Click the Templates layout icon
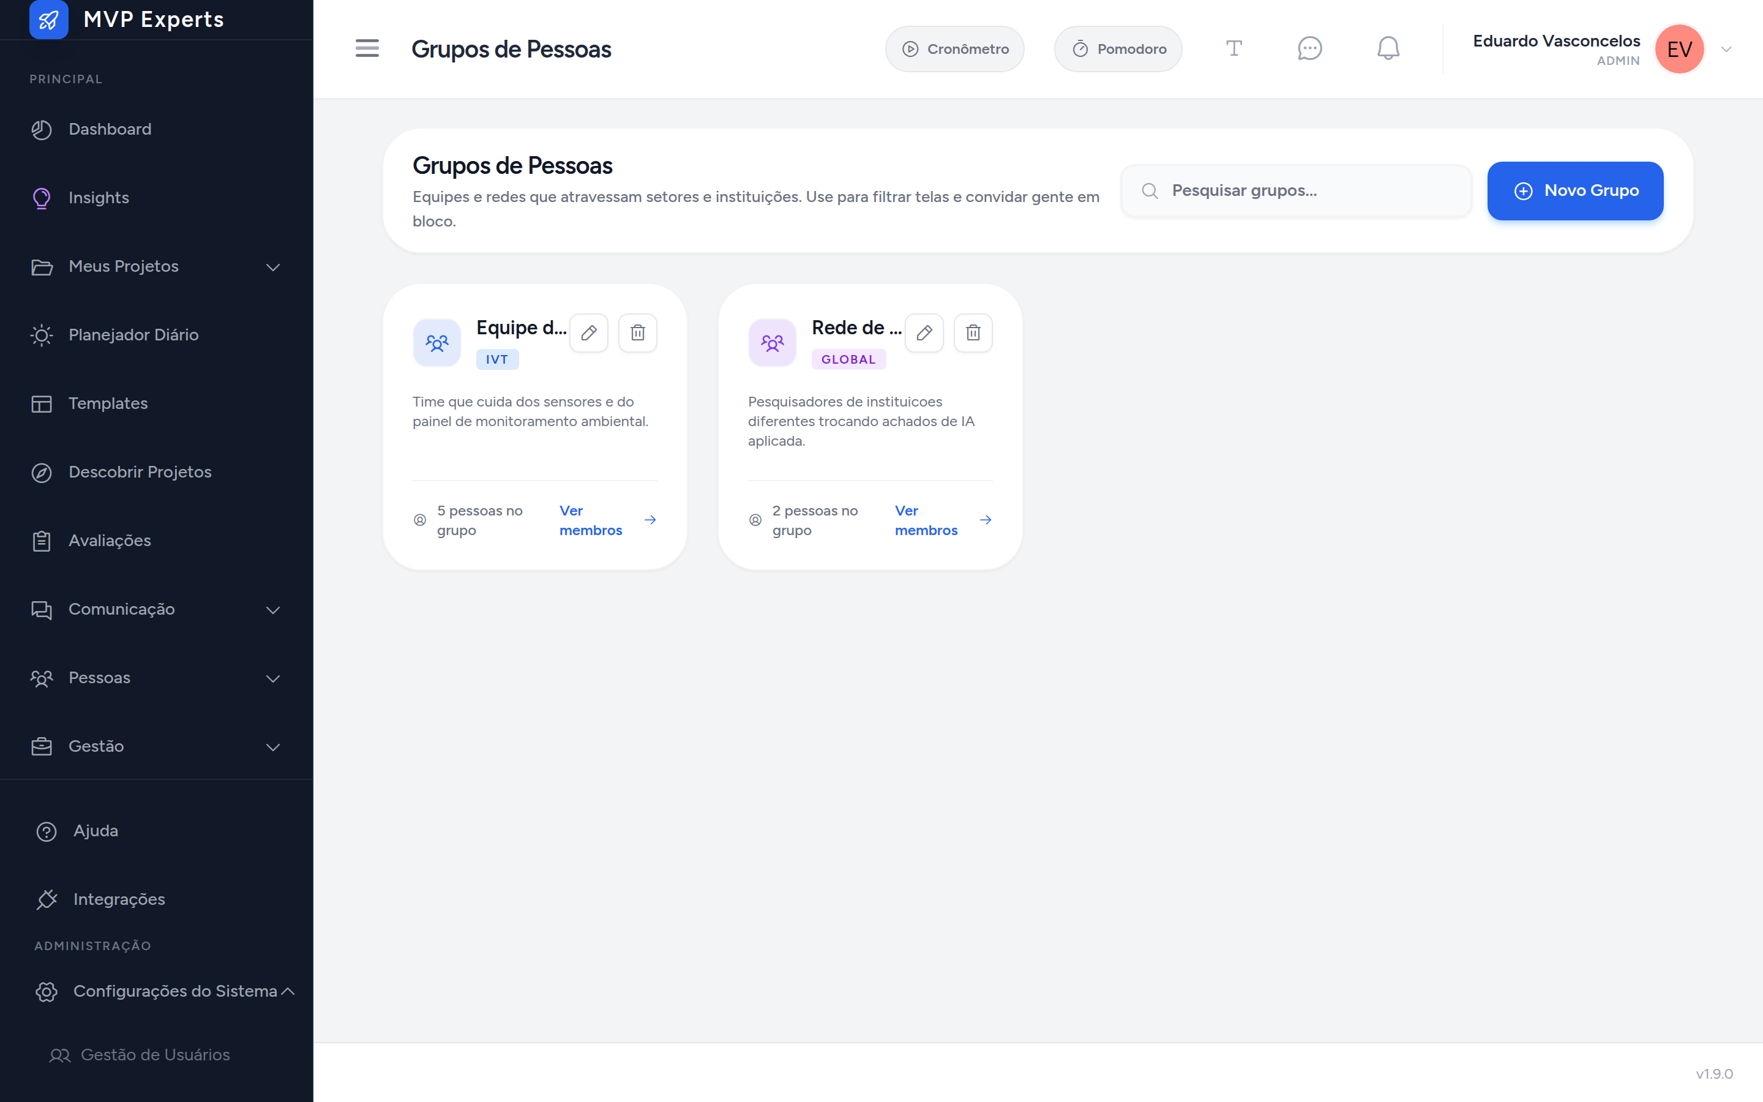This screenshot has width=1763, height=1102. (42, 404)
